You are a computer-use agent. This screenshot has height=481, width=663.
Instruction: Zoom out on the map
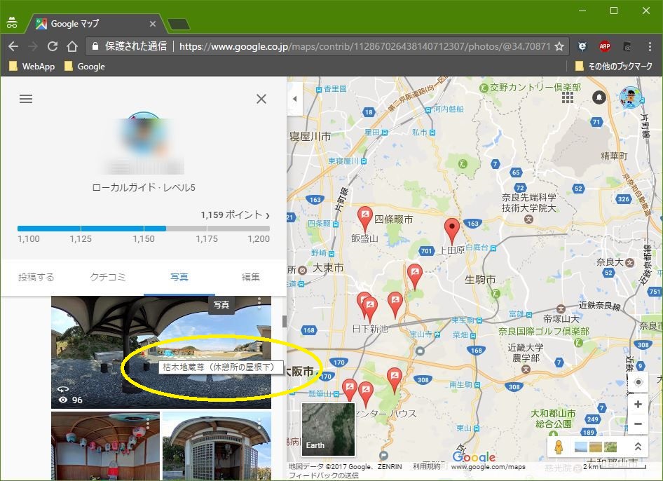pyautogui.click(x=638, y=424)
